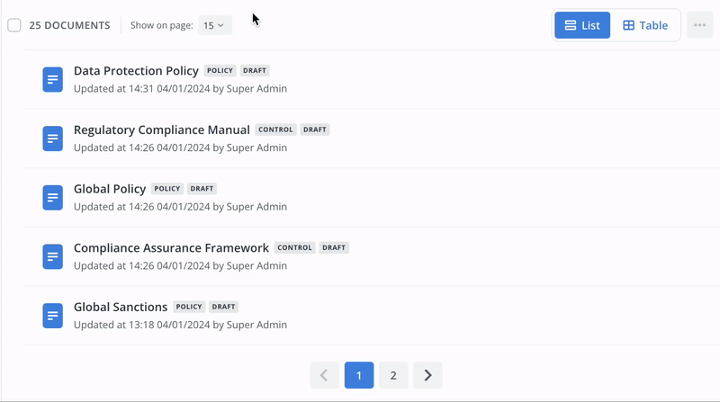The image size is (720, 402).
Task: Switch to the Table view
Action: point(645,25)
